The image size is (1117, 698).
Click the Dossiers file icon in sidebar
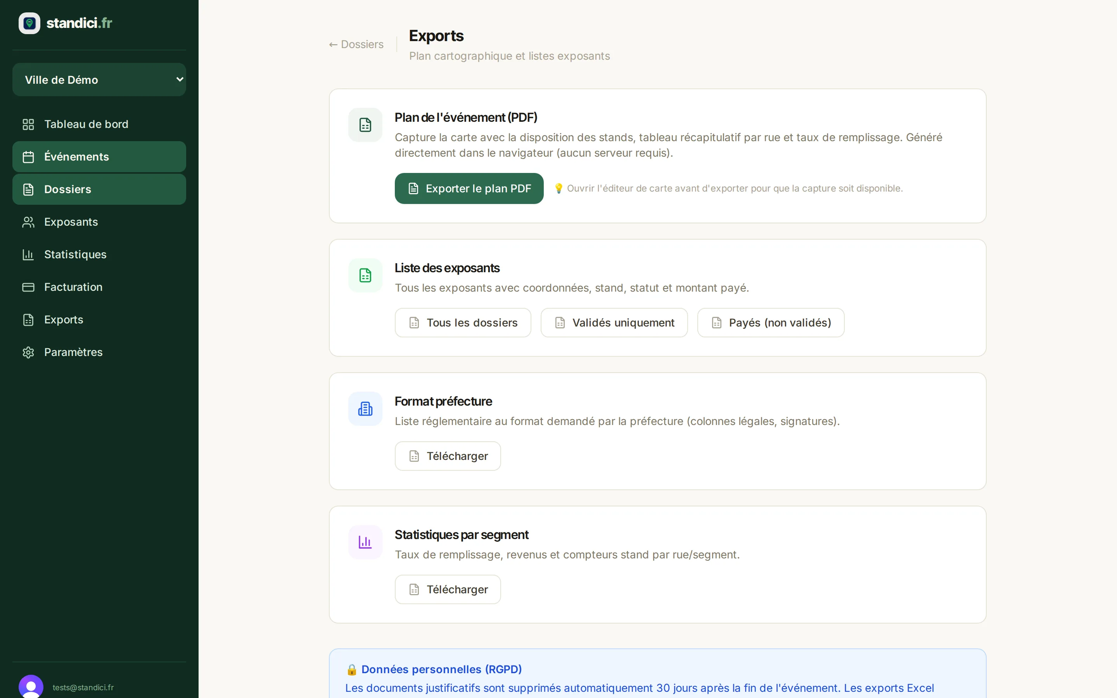28,189
